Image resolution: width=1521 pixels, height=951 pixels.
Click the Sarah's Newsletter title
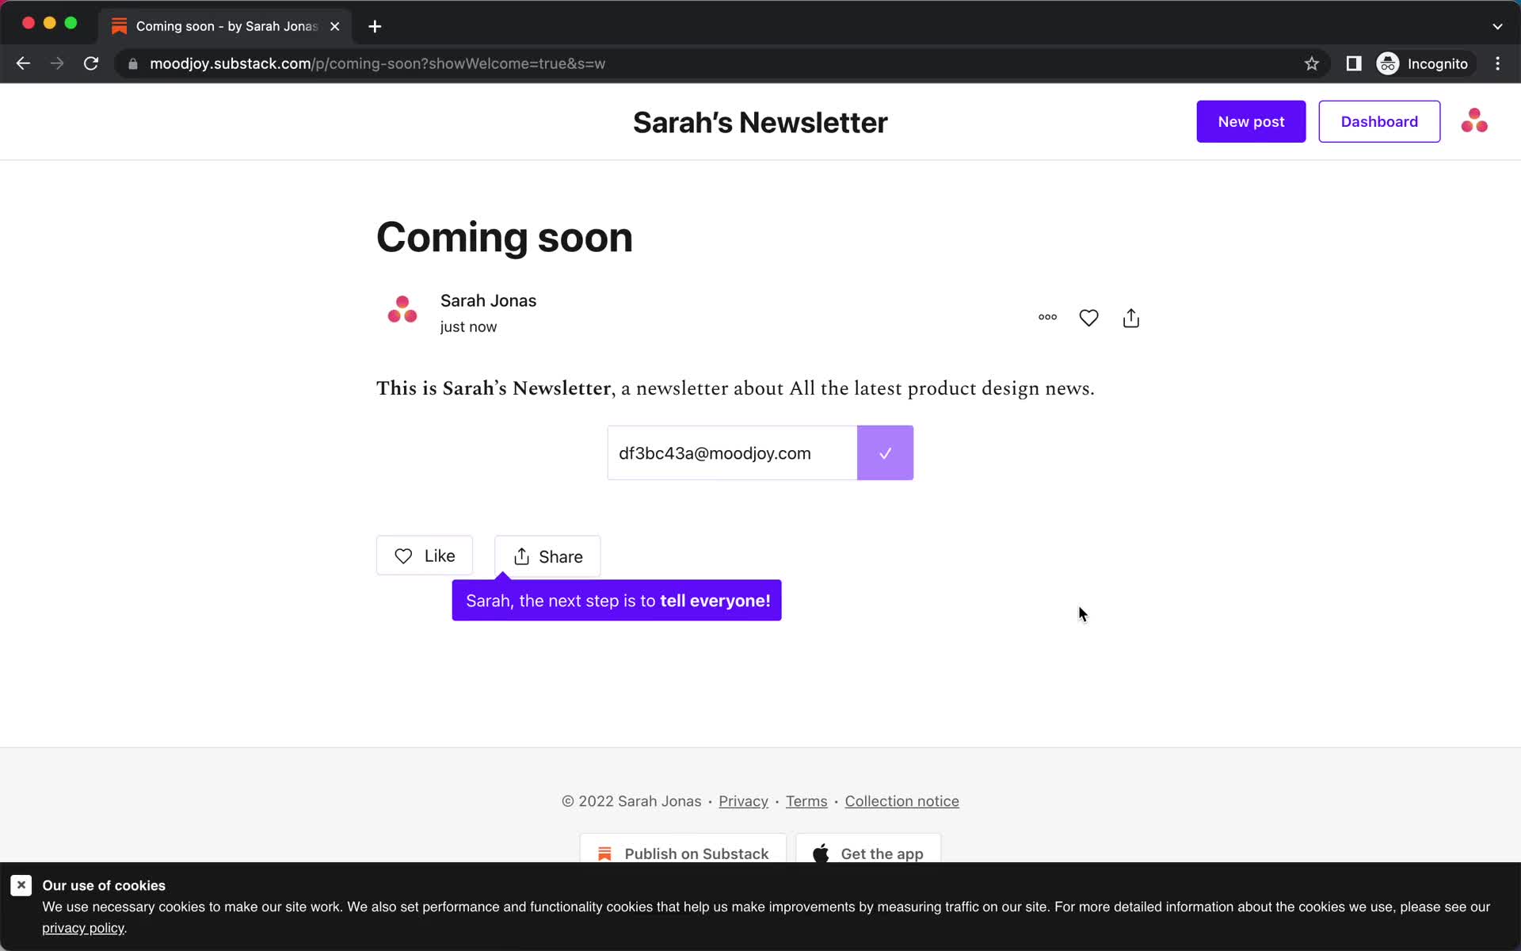click(760, 123)
